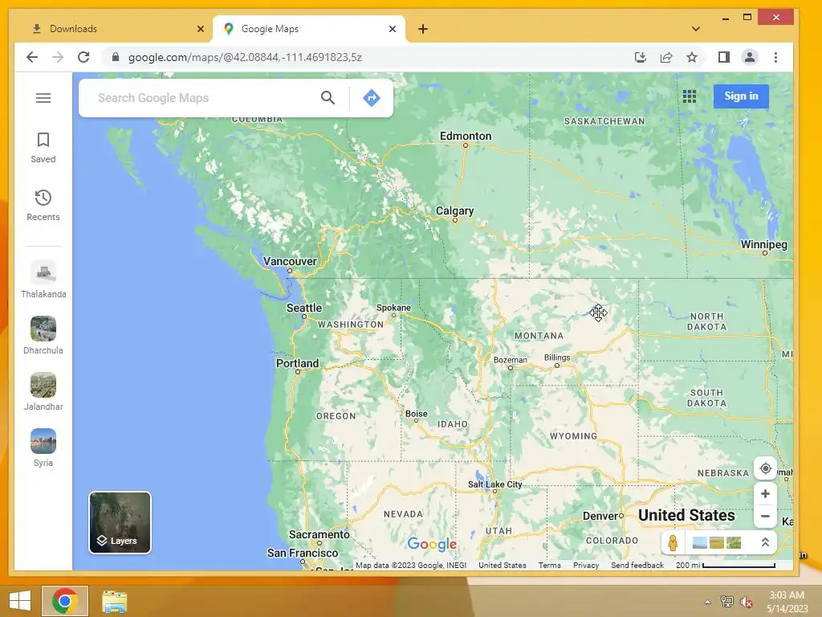This screenshot has height=617, width=822.
Task: Expand the imagery strip chevron
Action: [x=765, y=542]
